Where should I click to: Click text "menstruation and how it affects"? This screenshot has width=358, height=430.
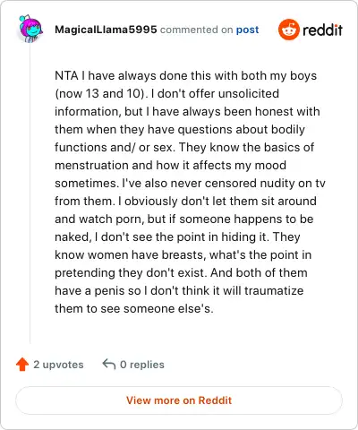tap(143, 166)
